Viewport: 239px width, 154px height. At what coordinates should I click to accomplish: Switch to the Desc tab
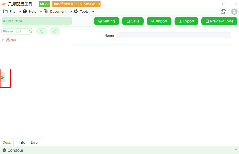click(7, 142)
